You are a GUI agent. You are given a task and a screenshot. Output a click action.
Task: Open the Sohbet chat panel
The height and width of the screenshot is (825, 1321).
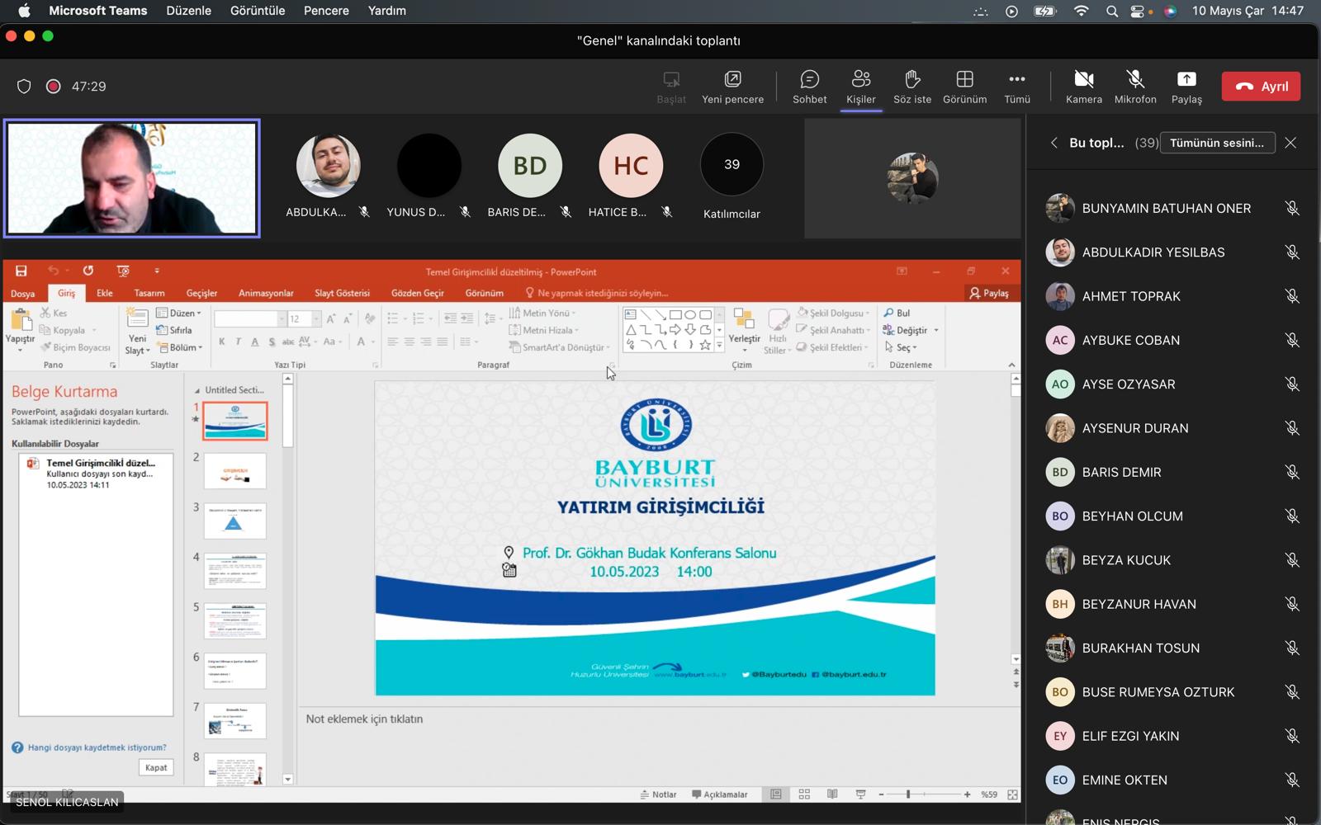(809, 87)
